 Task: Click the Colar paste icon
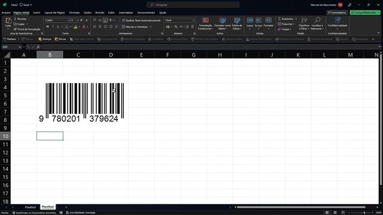coord(8,21)
